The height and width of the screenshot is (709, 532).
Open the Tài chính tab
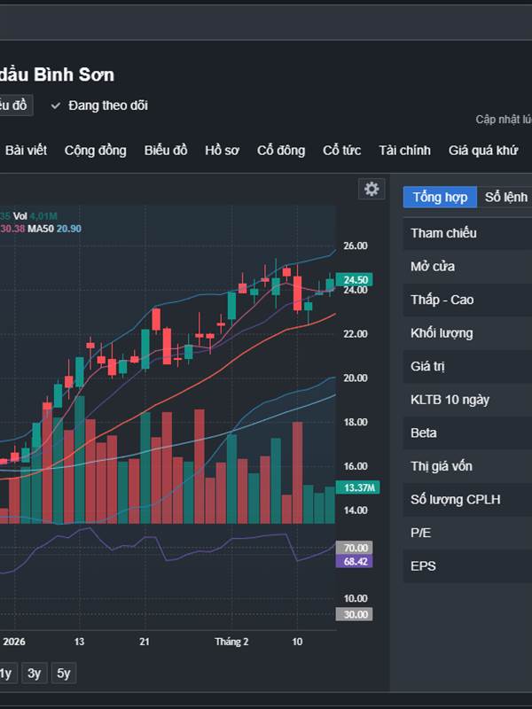click(404, 150)
